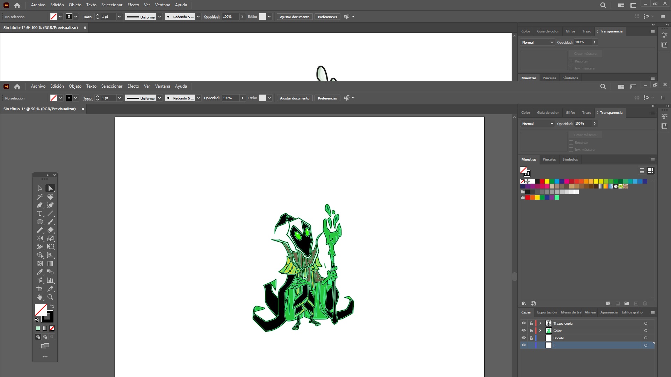Pick the yellow swatch in first Muestras row
This screenshot has height=377, width=671.
(547, 182)
